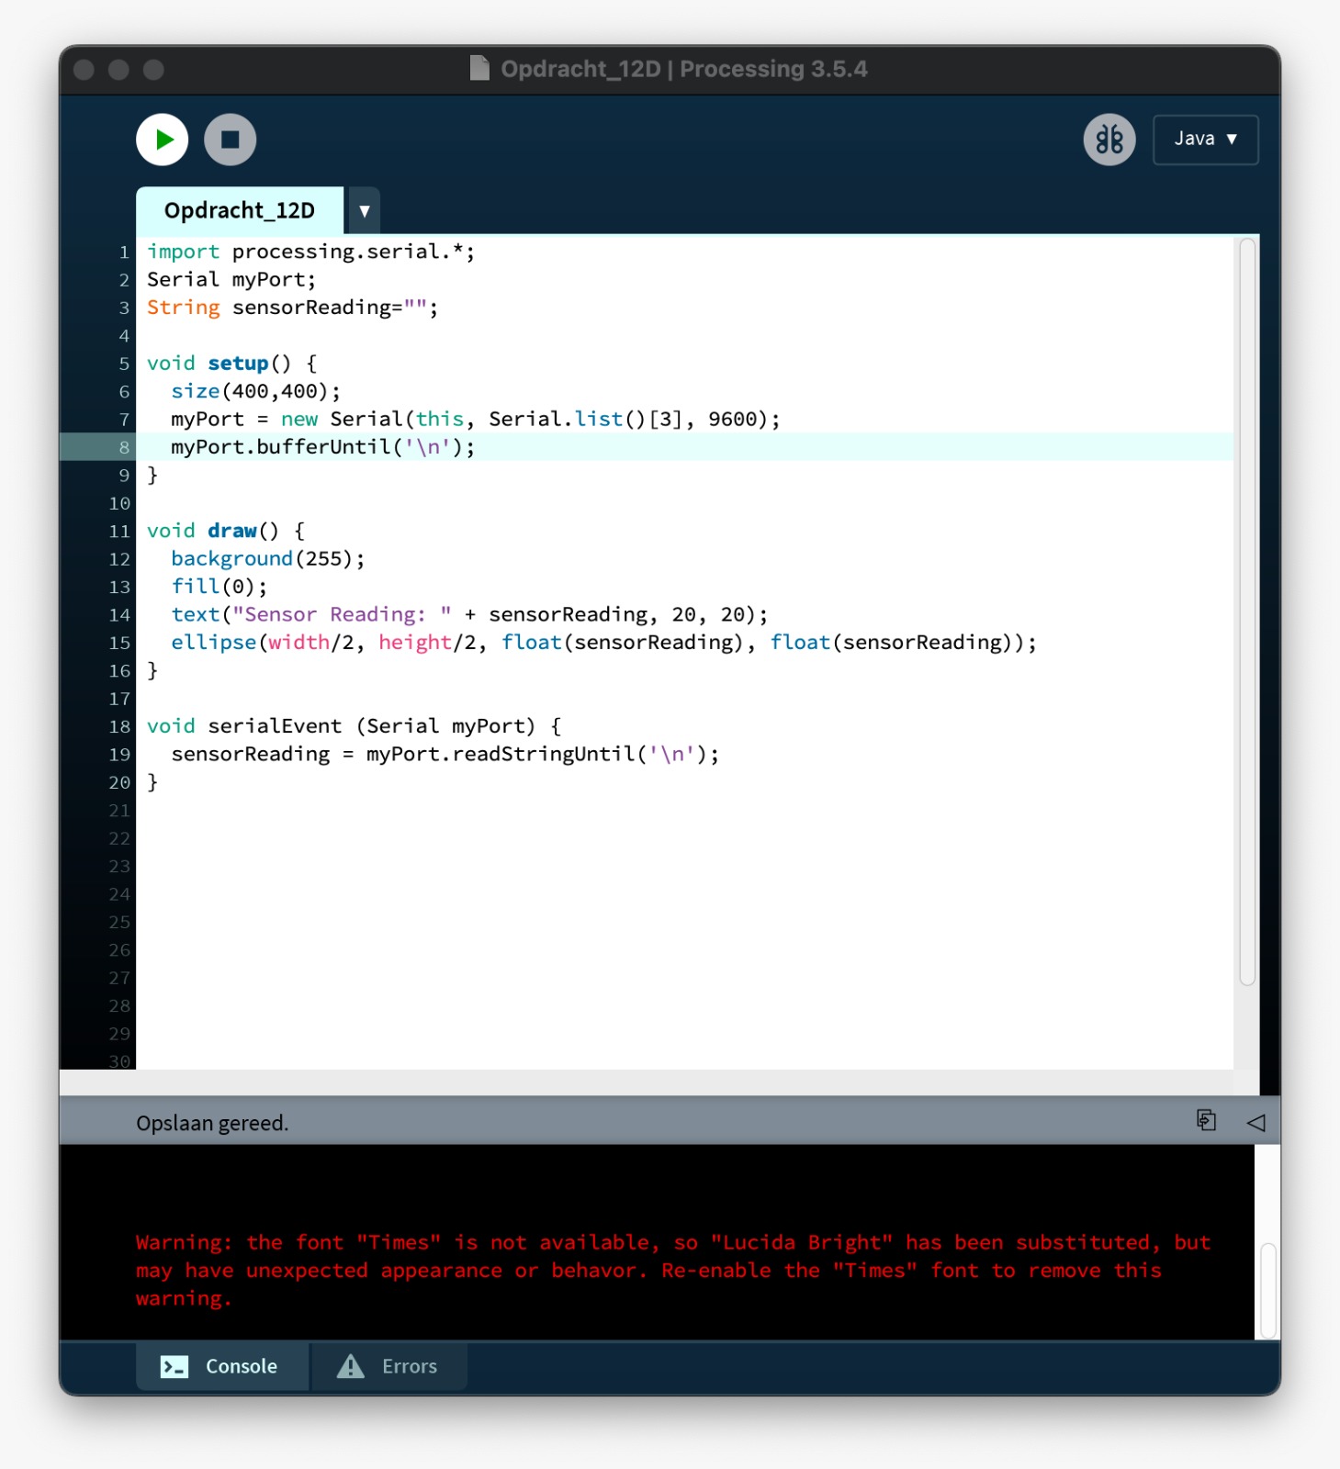Expand the tab options arrow menu
The width and height of the screenshot is (1340, 1469).
point(364,211)
